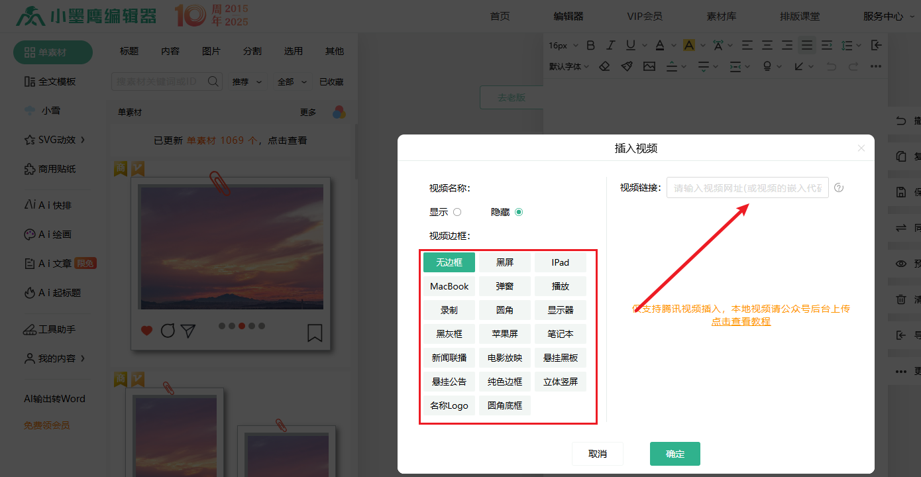Click the 小墨鹰编辑器 logo

click(x=87, y=16)
